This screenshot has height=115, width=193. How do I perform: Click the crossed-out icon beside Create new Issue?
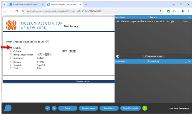[x=118, y=56]
